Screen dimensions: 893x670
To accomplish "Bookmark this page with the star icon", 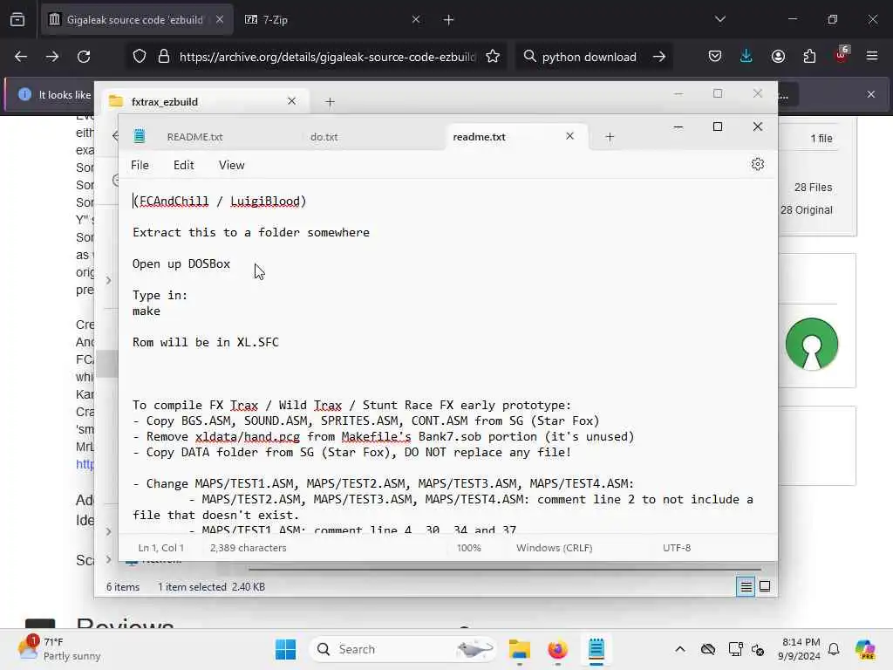I will pos(493,57).
